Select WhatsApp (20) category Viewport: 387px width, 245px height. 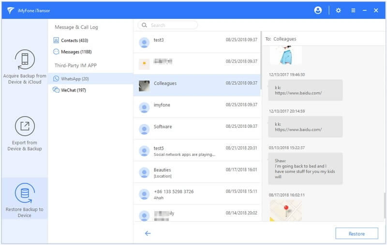click(90, 78)
